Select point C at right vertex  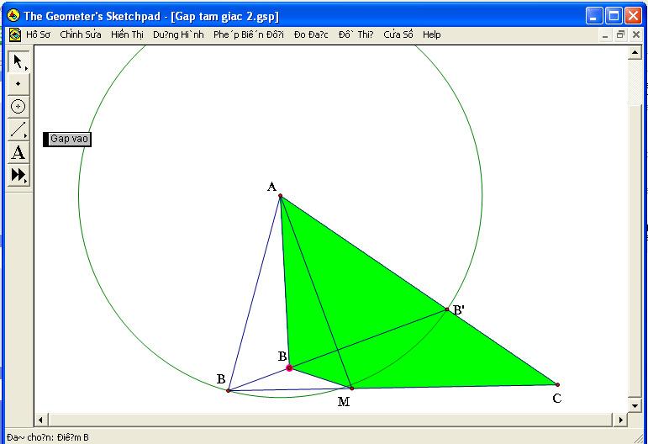click(557, 384)
